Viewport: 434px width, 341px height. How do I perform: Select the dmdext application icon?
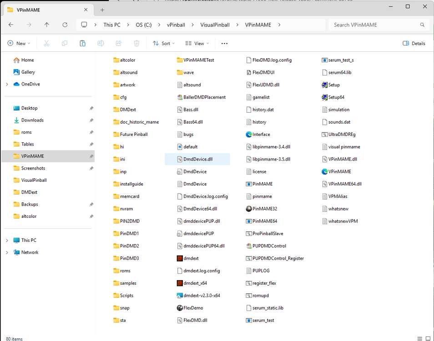[x=180, y=258]
